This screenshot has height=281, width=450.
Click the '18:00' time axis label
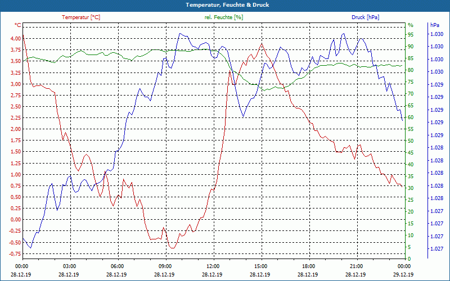(x=308, y=266)
